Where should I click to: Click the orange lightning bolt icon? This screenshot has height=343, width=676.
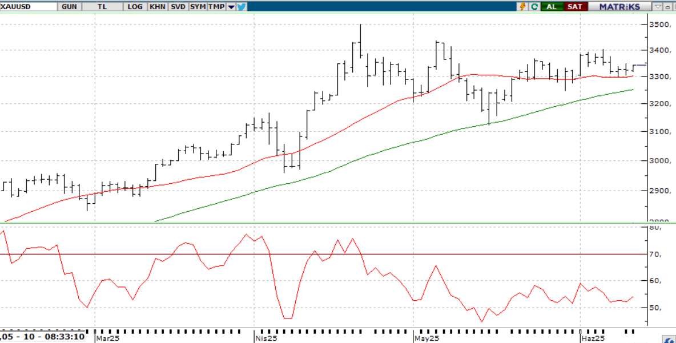(523, 6)
